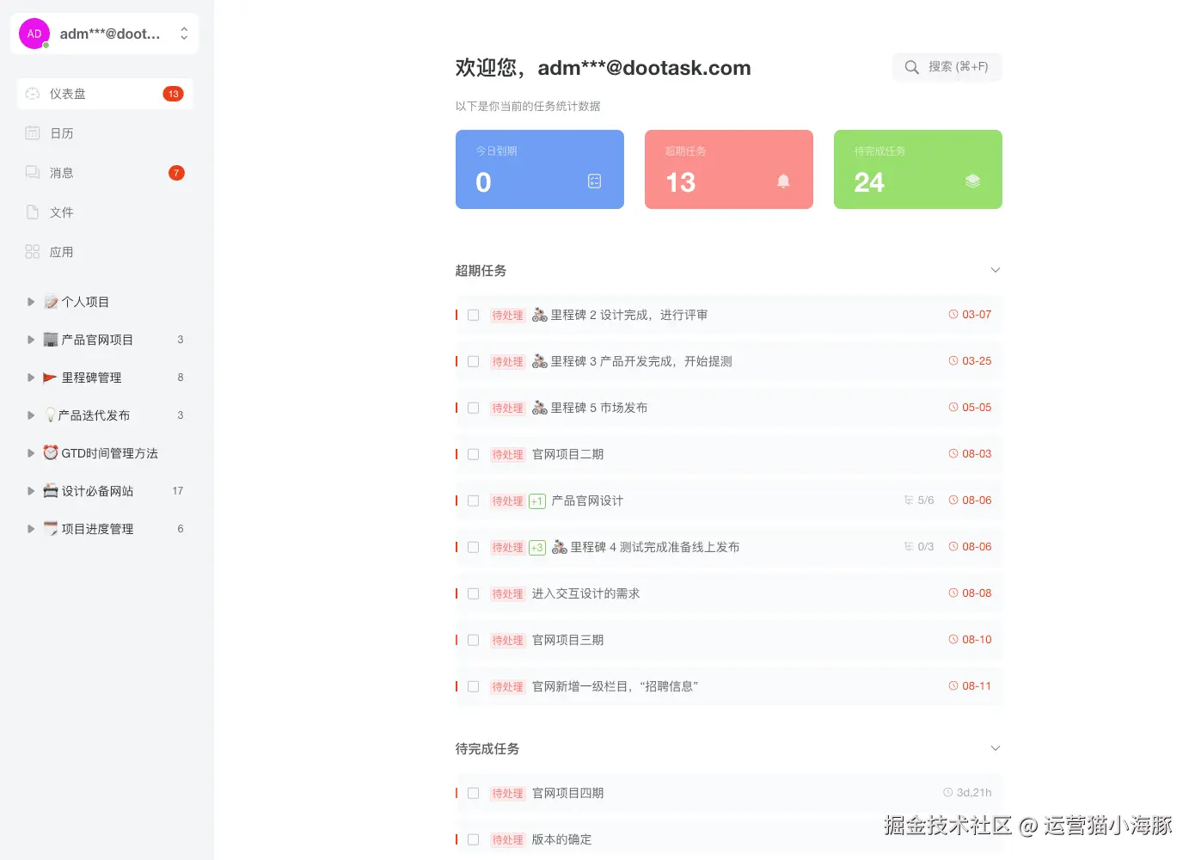Open the green 待完成任务 stat card
This screenshot has height=860, width=1195.
pos(918,169)
